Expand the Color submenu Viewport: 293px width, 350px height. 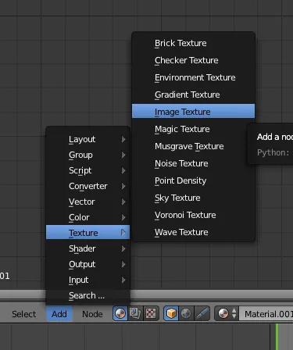(88, 217)
